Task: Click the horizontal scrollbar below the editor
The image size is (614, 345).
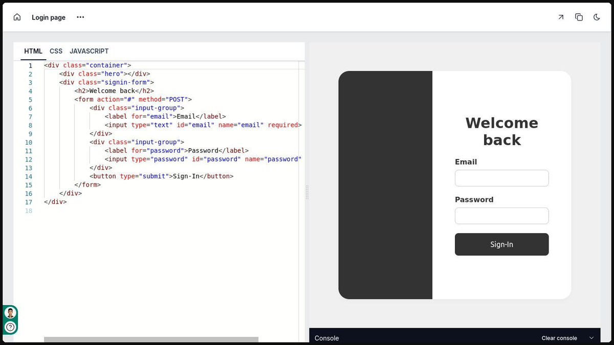Action: [151, 339]
